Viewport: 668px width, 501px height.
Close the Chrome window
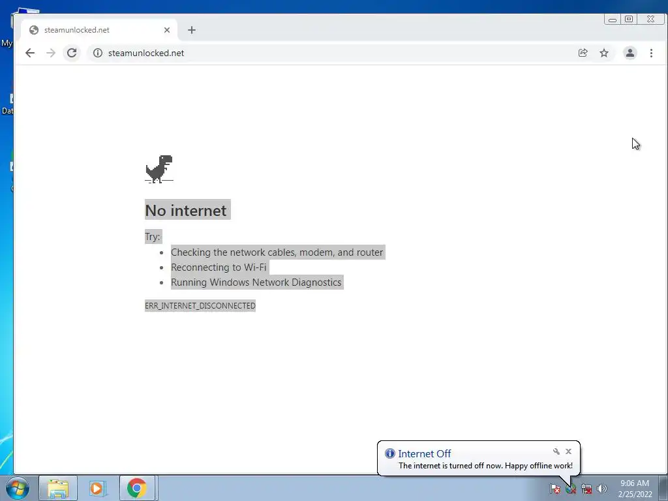651,19
